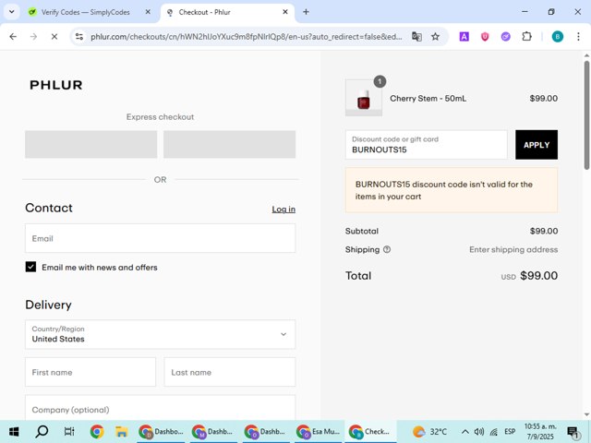This screenshot has height=443, width=591.
Task: Click the translate page icon
Action: (x=416, y=37)
